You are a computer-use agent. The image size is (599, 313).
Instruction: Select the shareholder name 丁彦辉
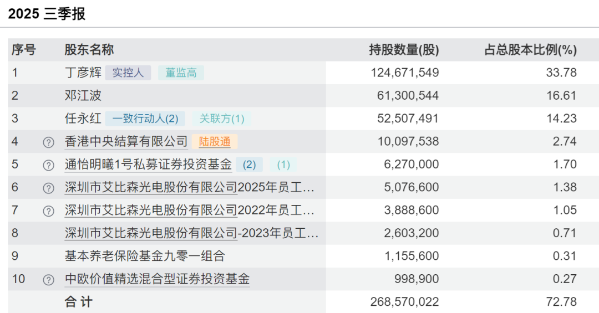(x=83, y=73)
